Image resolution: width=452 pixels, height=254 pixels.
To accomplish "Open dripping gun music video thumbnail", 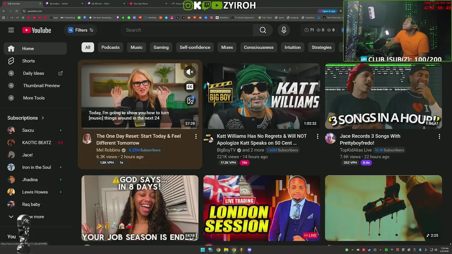I will click(383, 208).
